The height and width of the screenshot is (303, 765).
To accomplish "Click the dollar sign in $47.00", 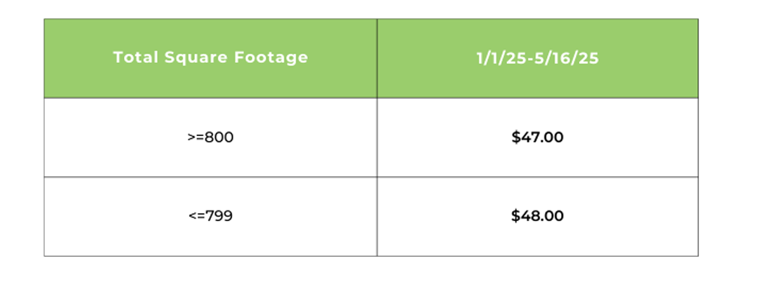I will click(x=515, y=137).
